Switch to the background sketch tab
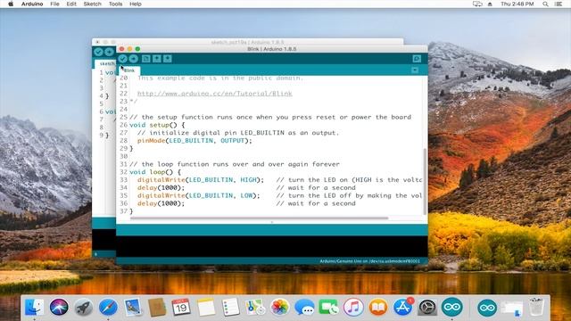This screenshot has height=321, width=571. 106,63
